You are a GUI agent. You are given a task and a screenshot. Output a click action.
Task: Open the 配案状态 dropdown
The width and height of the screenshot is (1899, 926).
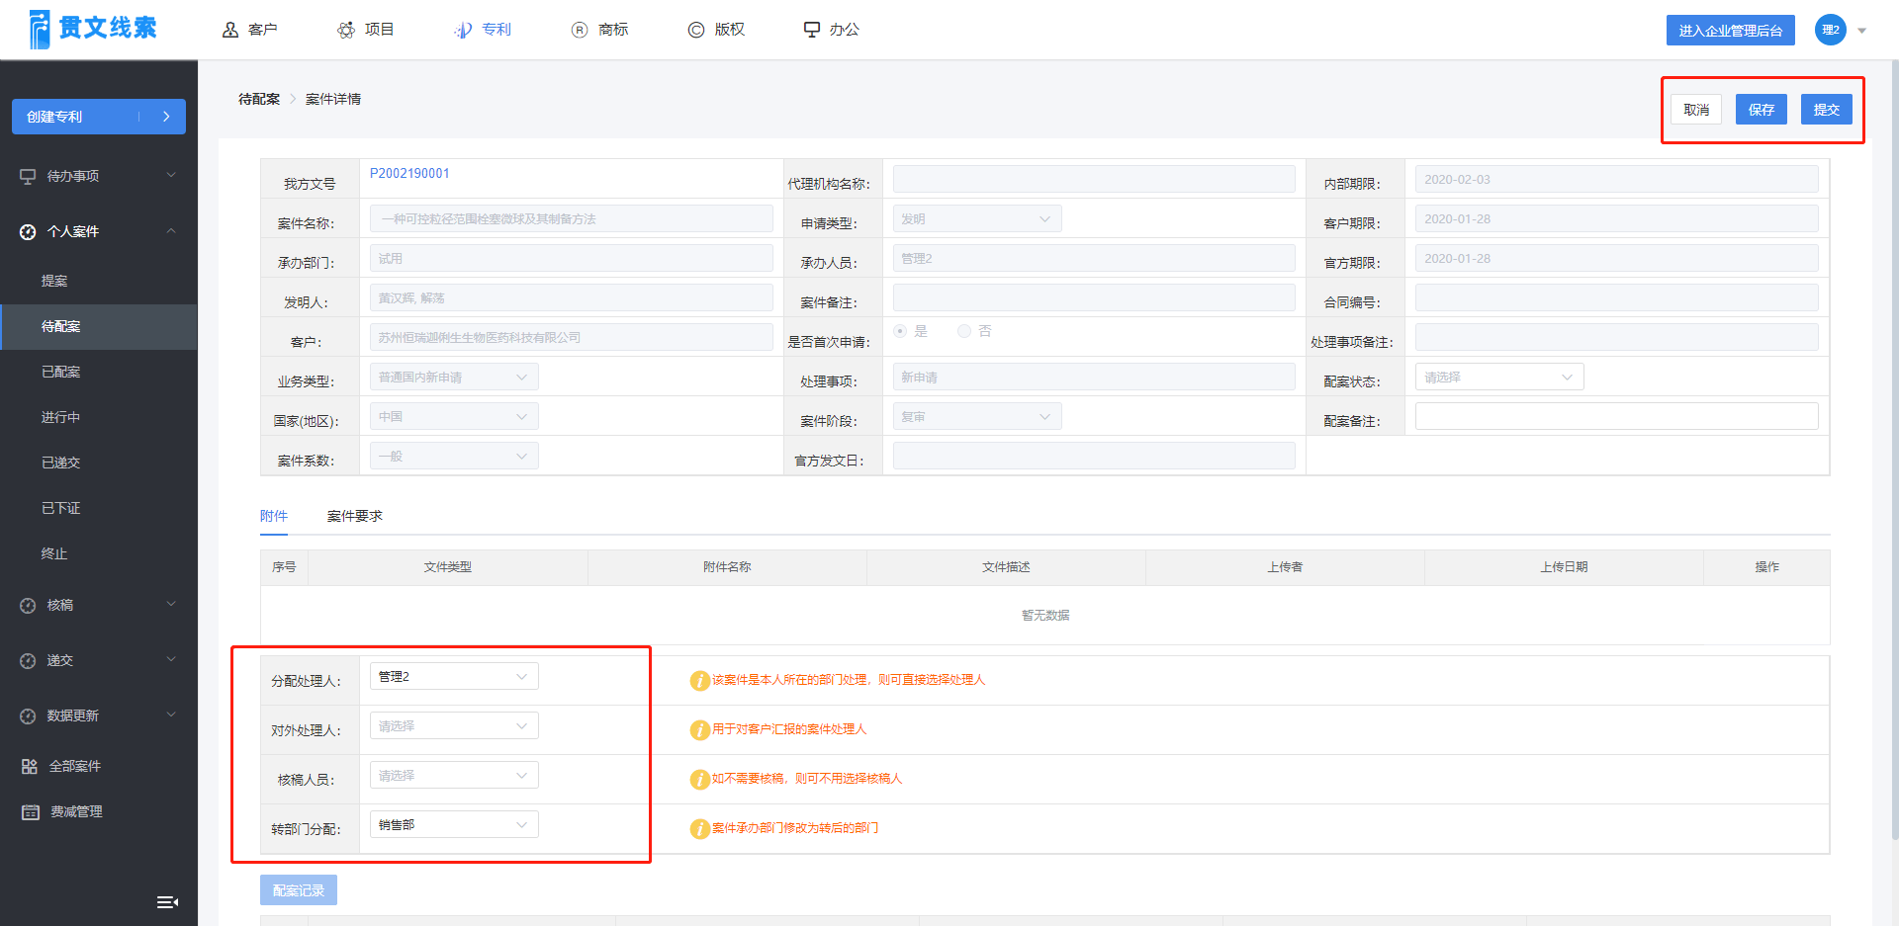click(x=1499, y=377)
